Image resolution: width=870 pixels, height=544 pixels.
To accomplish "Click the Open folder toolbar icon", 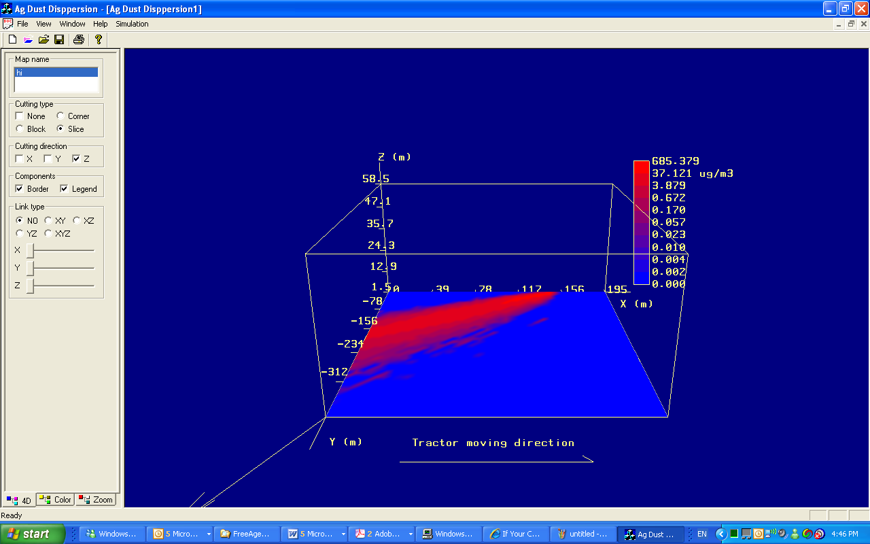I will 43,39.
